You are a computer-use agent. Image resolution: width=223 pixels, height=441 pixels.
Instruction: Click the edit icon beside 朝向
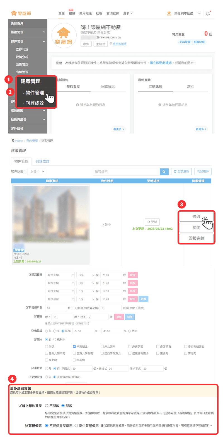point(35,339)
